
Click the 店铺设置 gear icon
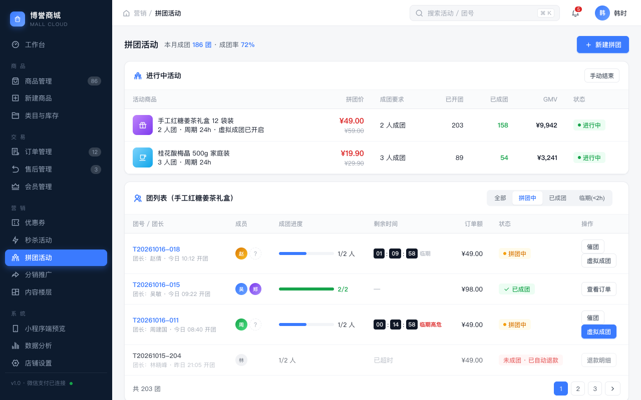pos(16,363)
